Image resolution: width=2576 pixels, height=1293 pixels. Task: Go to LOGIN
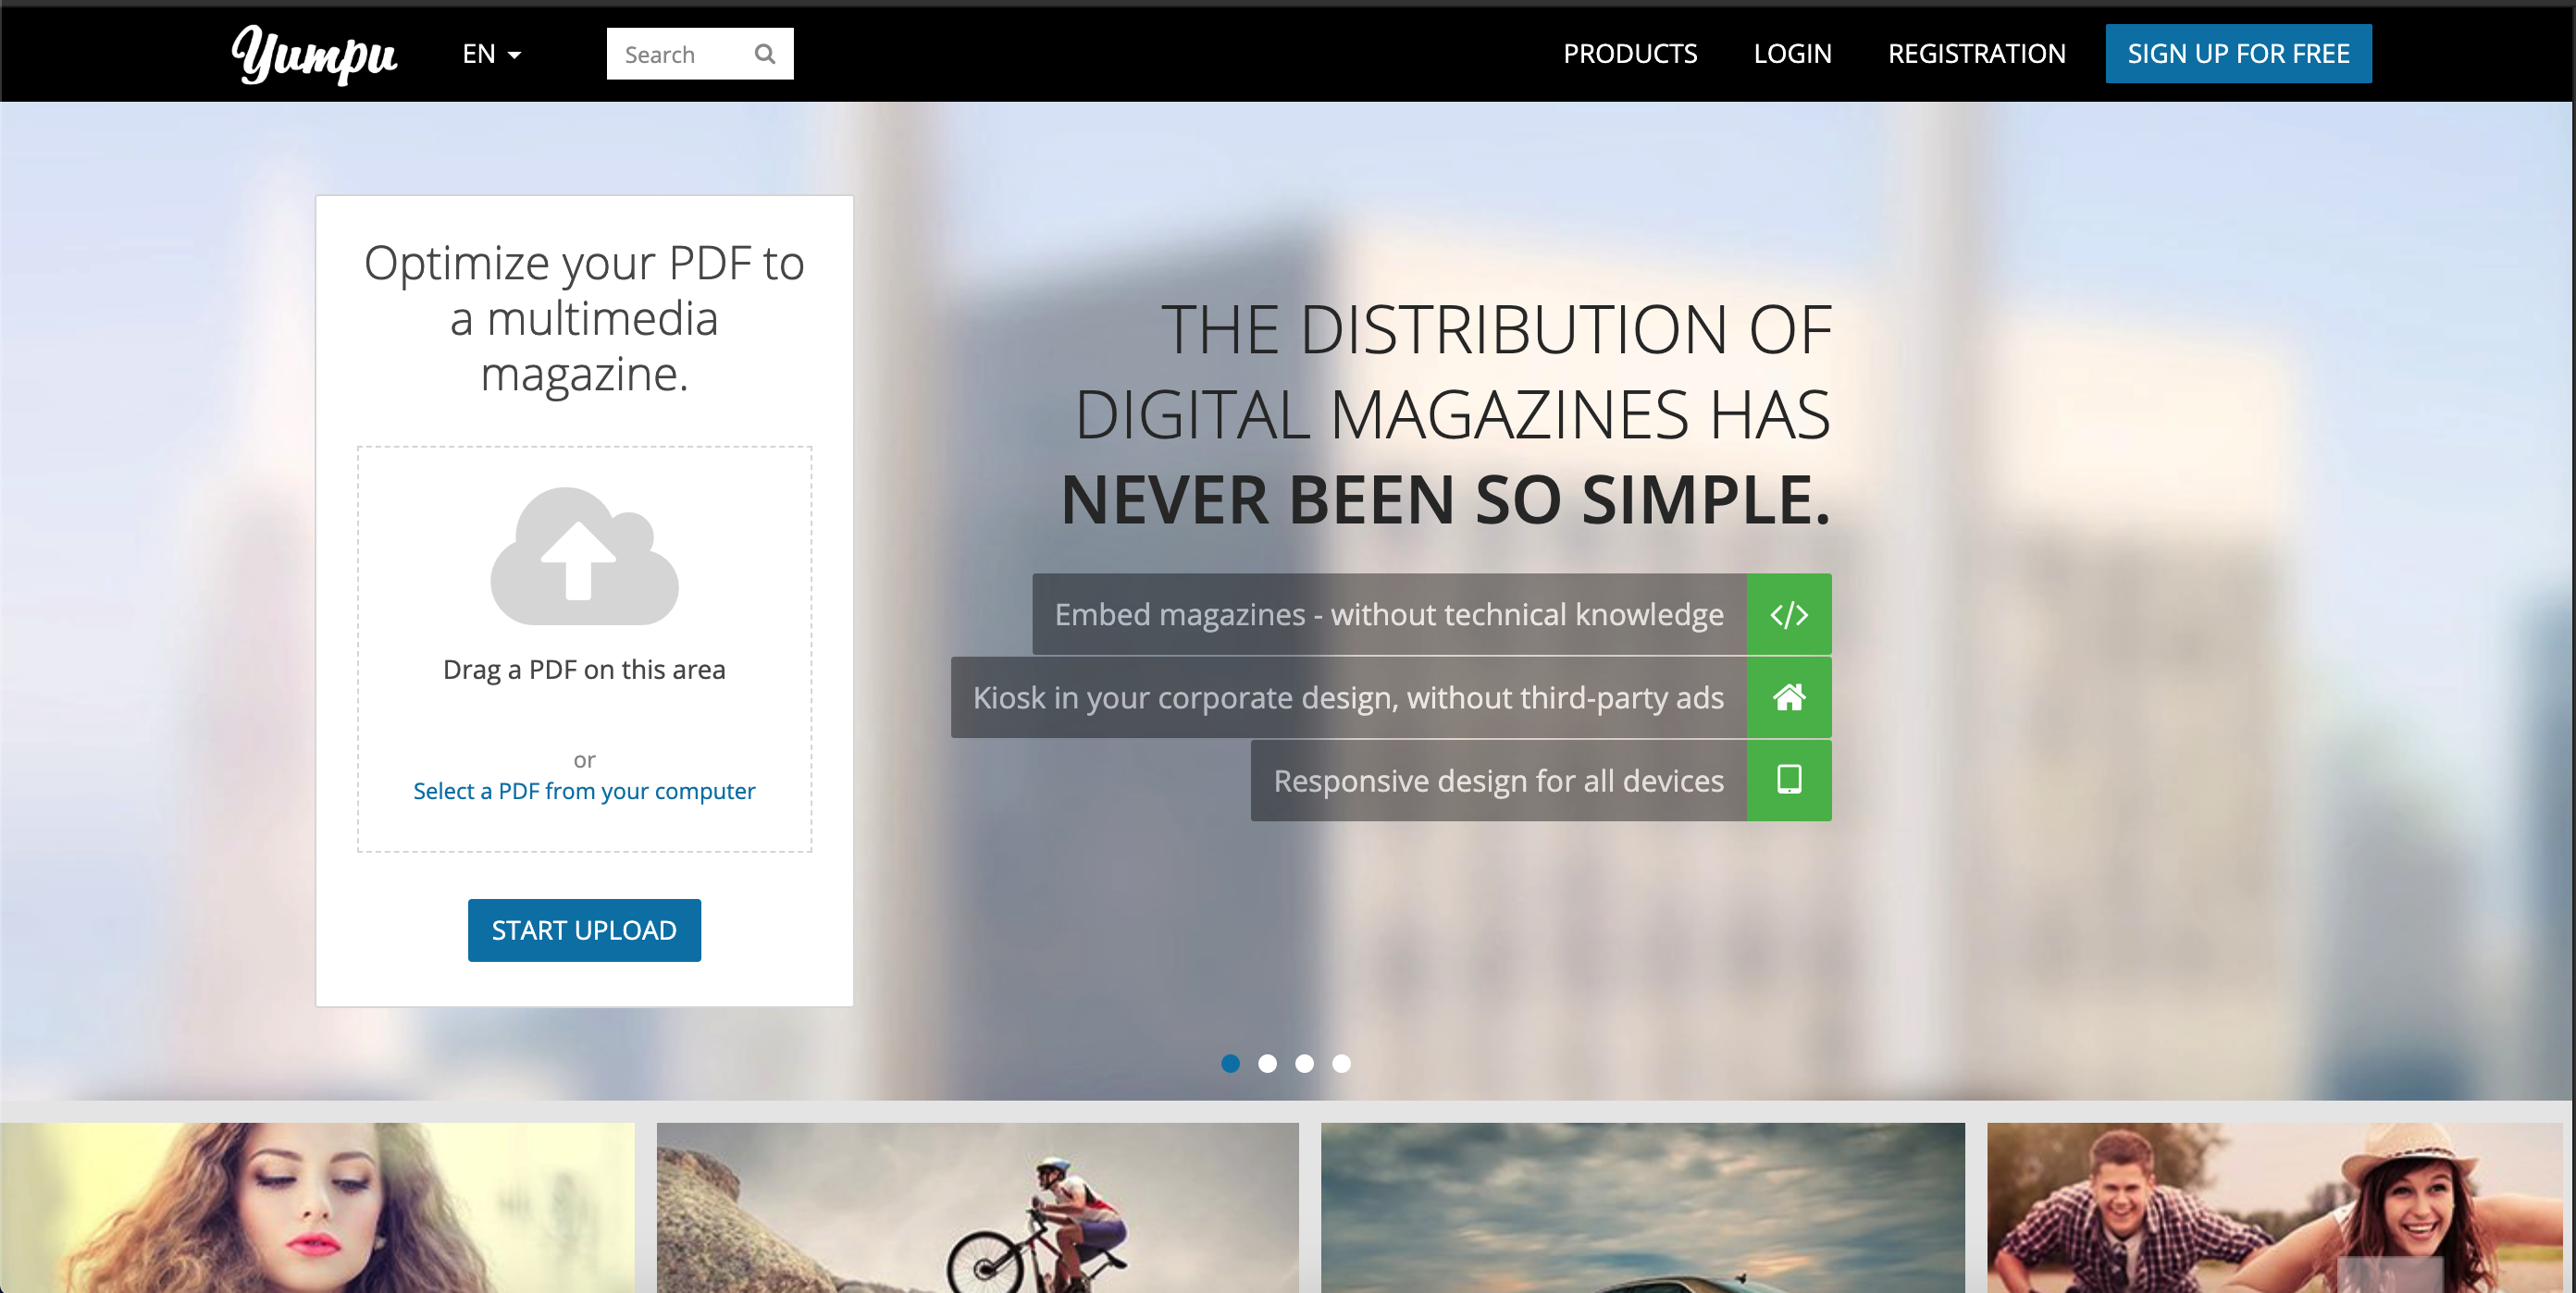1792,54
